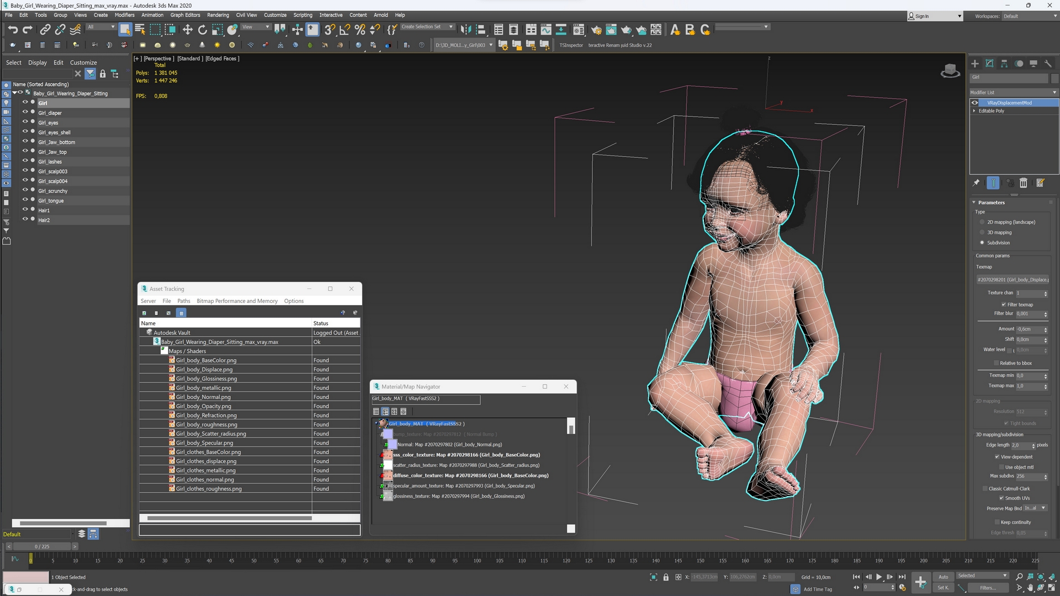Viewport: 1060px width, 596px height.
Task: Open the All selection filter dropdown
Action: click(x=102, y=26)
